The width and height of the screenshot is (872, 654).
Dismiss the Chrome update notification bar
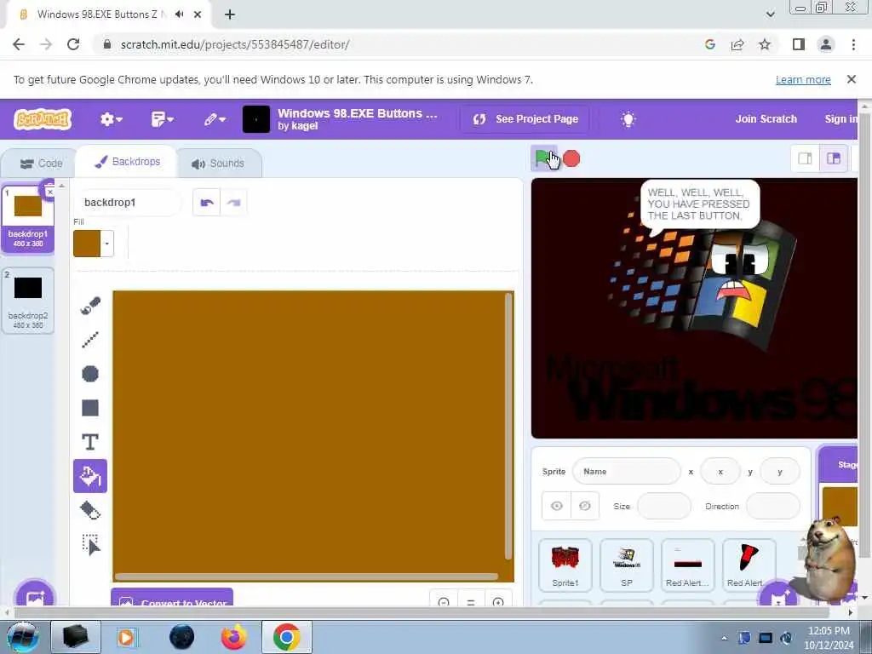tap(852, 79)
